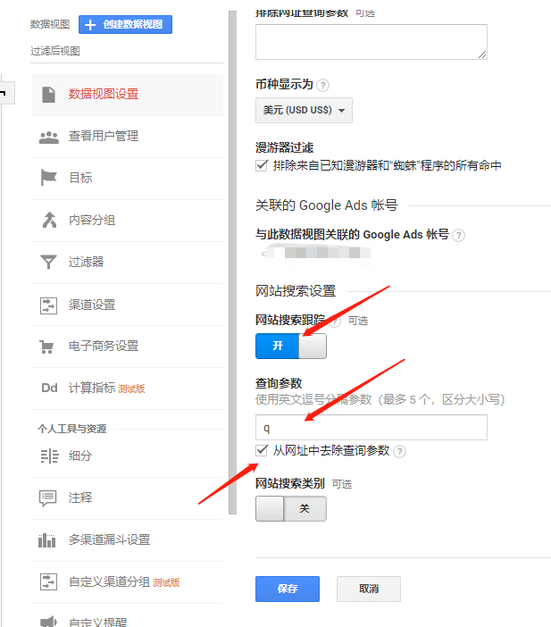Open the 美元 (USD US$) currency dropdown

click(304, 110)
